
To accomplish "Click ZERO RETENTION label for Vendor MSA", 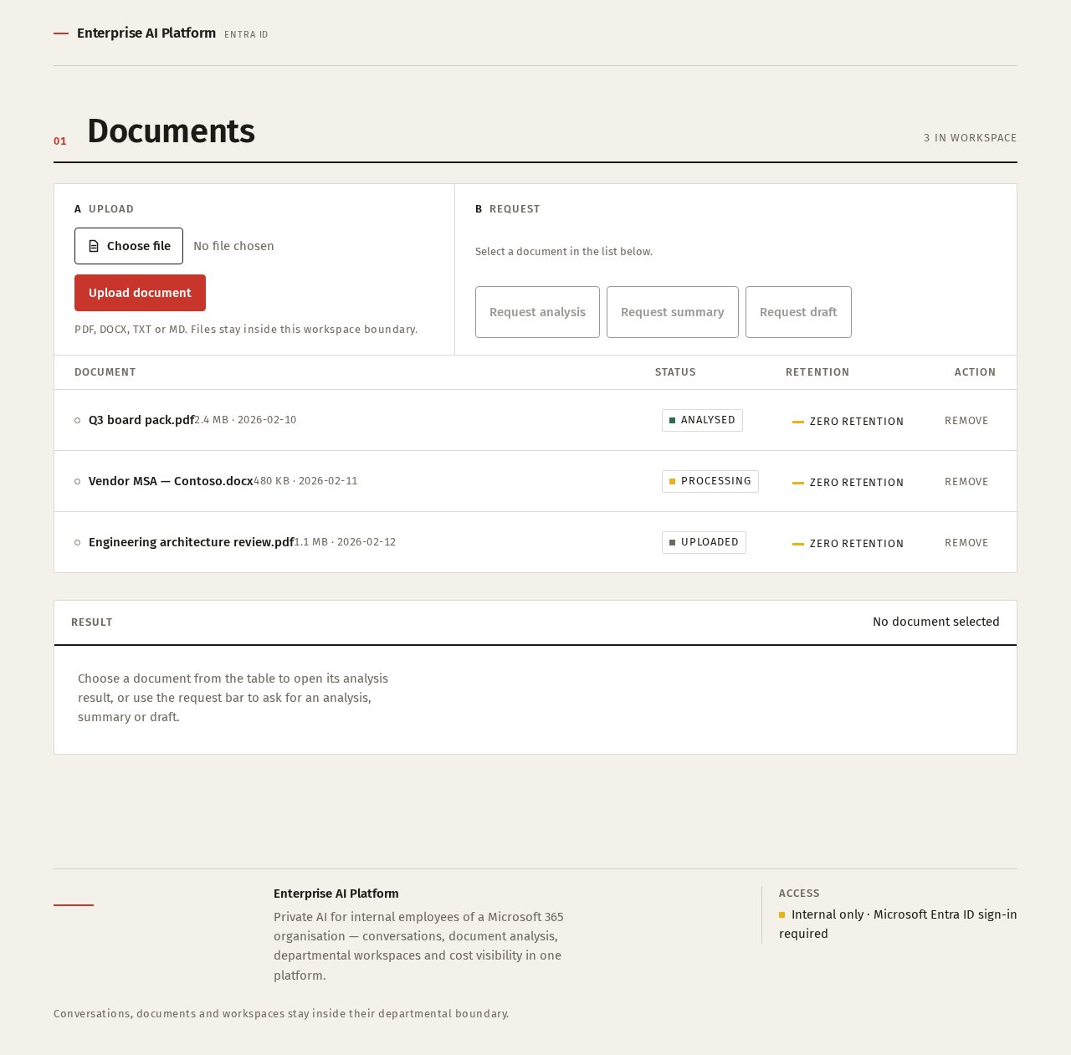I will click(x=848, y=483).
